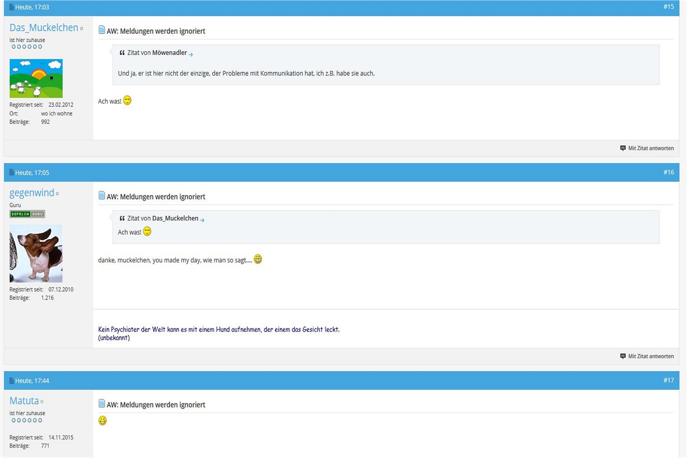The width and height of the screenshot is (687, 458).
Task: Click gegenwind's basset hound avatar
Action: (36, 253)
